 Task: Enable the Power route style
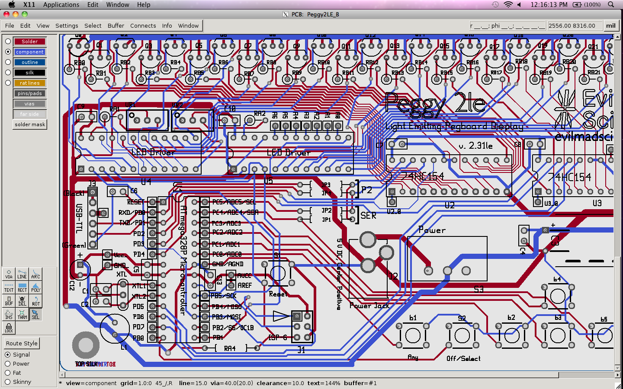7,363
